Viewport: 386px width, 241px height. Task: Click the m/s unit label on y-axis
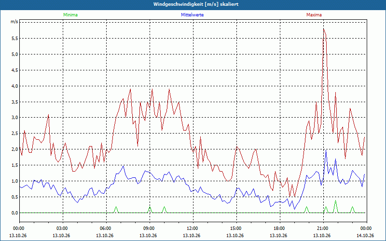(x=14, y=22)
